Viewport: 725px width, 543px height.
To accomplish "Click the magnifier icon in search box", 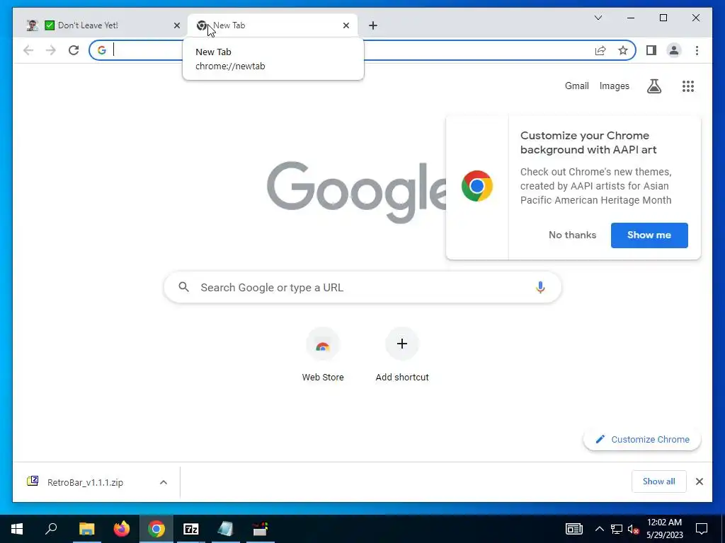I will click(x=183, y=287).
